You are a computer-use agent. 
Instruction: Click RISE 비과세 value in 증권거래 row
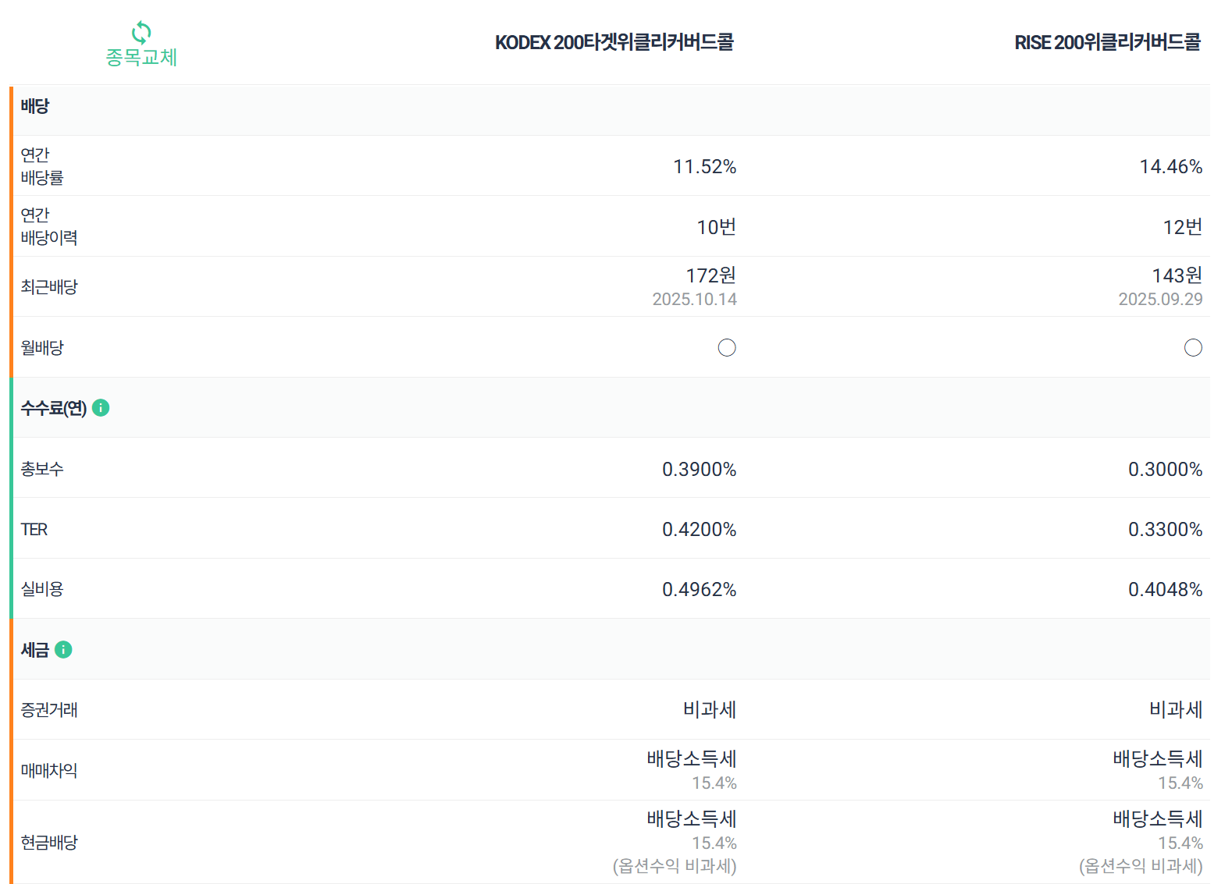pos(1176,709)
